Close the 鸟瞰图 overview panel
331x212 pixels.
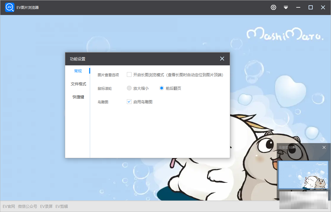[324, 148]
